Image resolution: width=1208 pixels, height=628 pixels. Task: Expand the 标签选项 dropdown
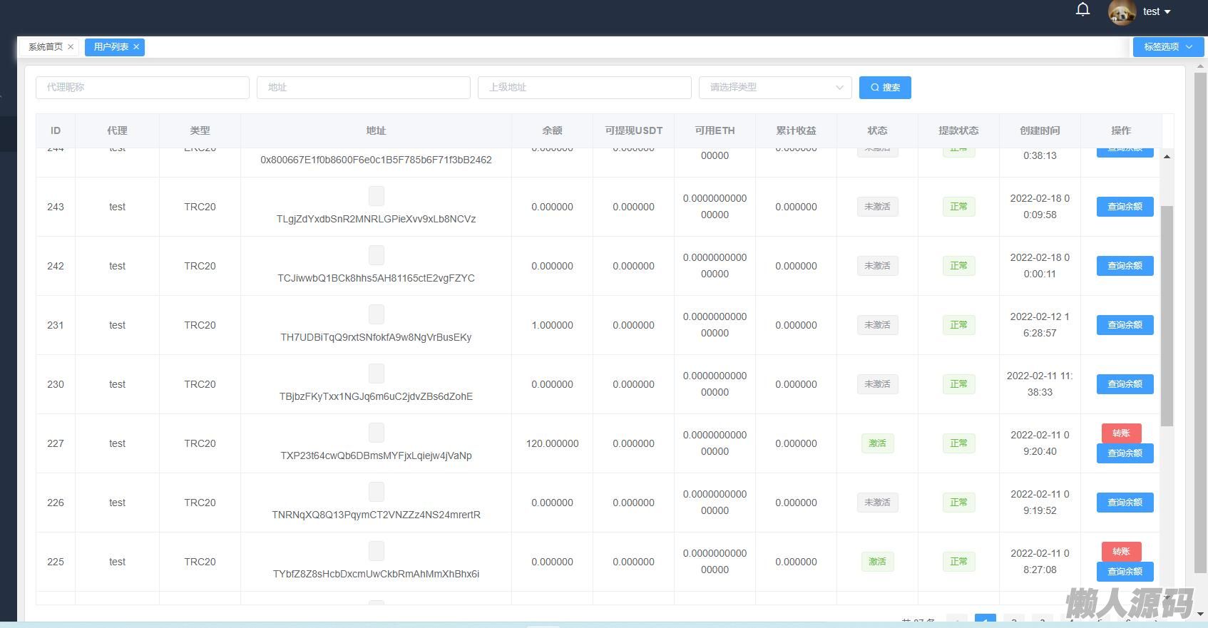tap(1167, 47)
